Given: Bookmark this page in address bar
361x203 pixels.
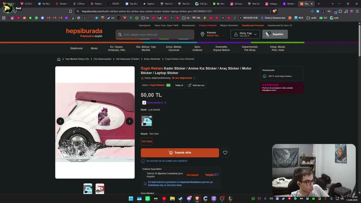Looking at the screenshot, I should (71, 11).
